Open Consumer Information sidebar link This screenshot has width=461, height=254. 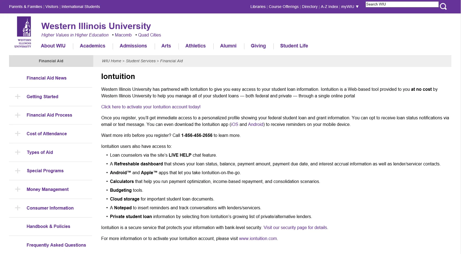[50, 208]
